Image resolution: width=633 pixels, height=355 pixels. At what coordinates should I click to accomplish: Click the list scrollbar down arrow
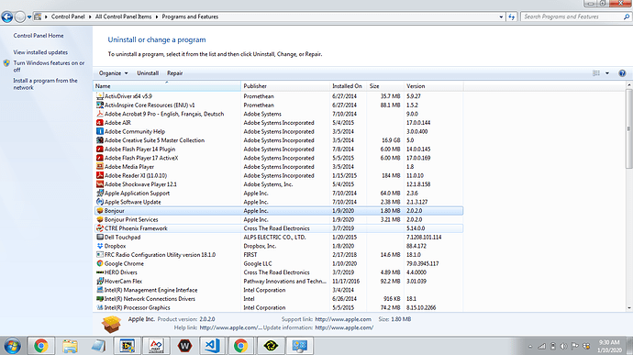pyautogui.click(x=628, y=307)
